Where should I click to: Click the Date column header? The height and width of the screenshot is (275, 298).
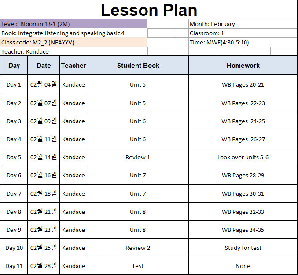[x=44, y=65]
